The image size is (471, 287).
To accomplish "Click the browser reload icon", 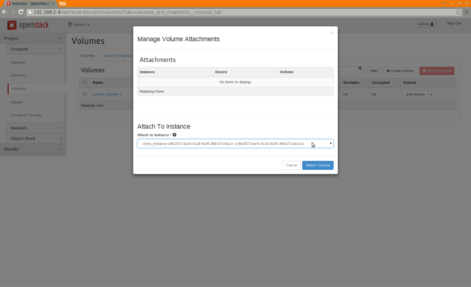I will (20, 12).
